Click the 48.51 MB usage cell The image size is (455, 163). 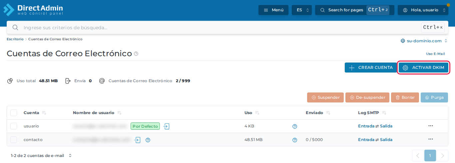(x=253, y=140)
